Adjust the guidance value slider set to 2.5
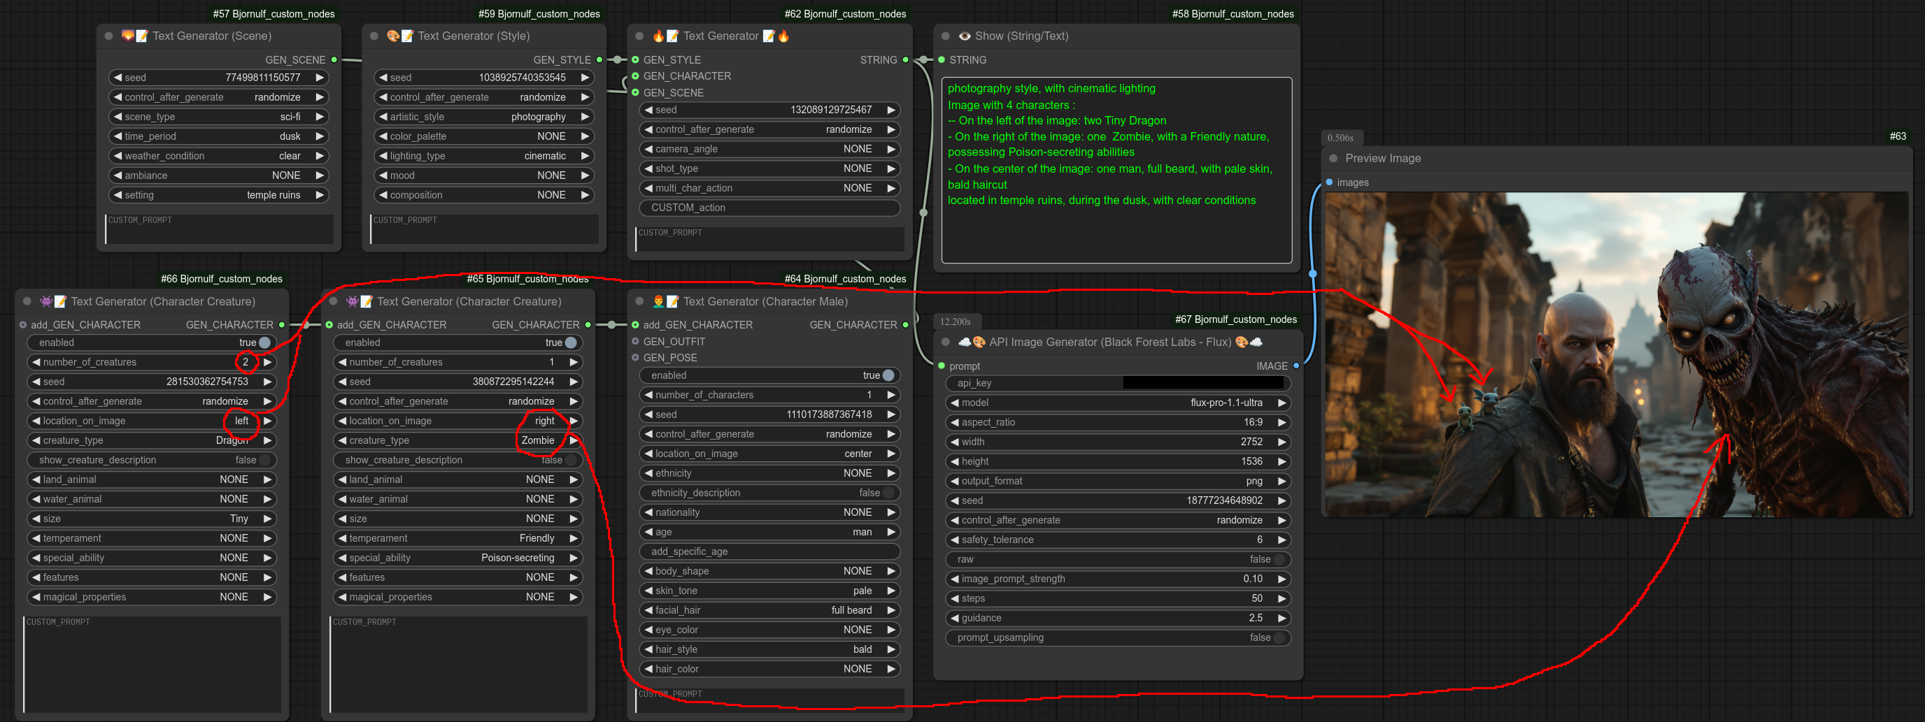The height and width of the screenshot is (722, 1925). click(x=1117, y=619)
